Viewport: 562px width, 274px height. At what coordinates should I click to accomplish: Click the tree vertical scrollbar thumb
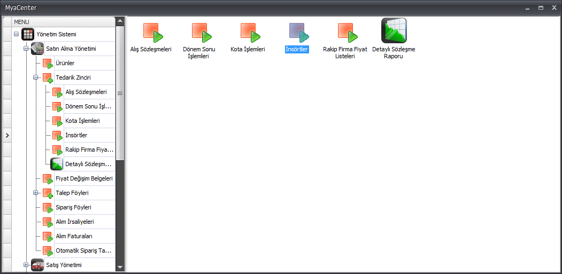[x=120, y=93]
